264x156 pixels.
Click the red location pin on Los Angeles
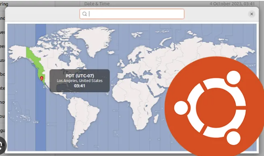pyautogui.click(x=42, y=78)
